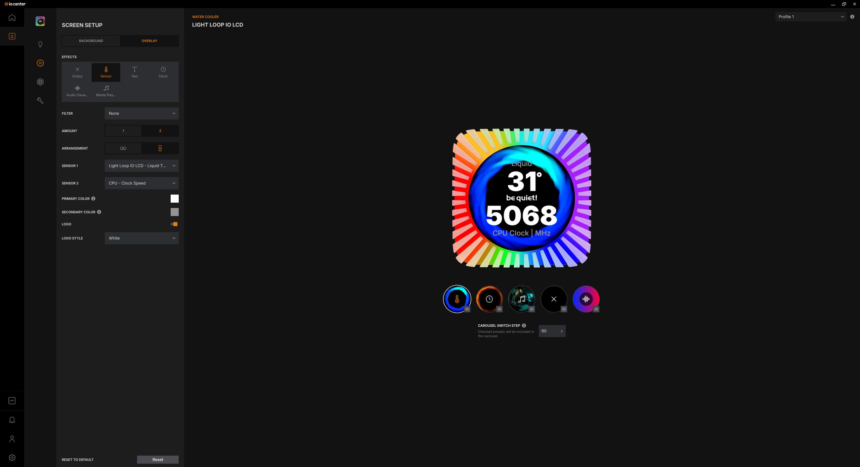Image resolution: width=860 pixels, height=467 pixels.
Task: Open the notifications bell
Action: [12, 420]
